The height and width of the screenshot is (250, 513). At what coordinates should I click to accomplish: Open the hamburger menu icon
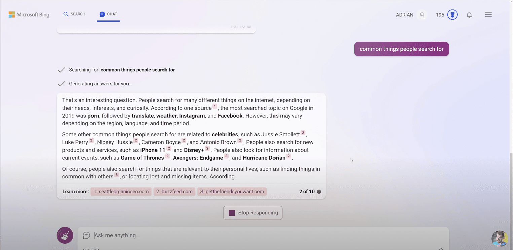click(488, 14)
